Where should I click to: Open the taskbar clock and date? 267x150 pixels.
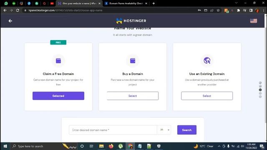tap(251, 146)
